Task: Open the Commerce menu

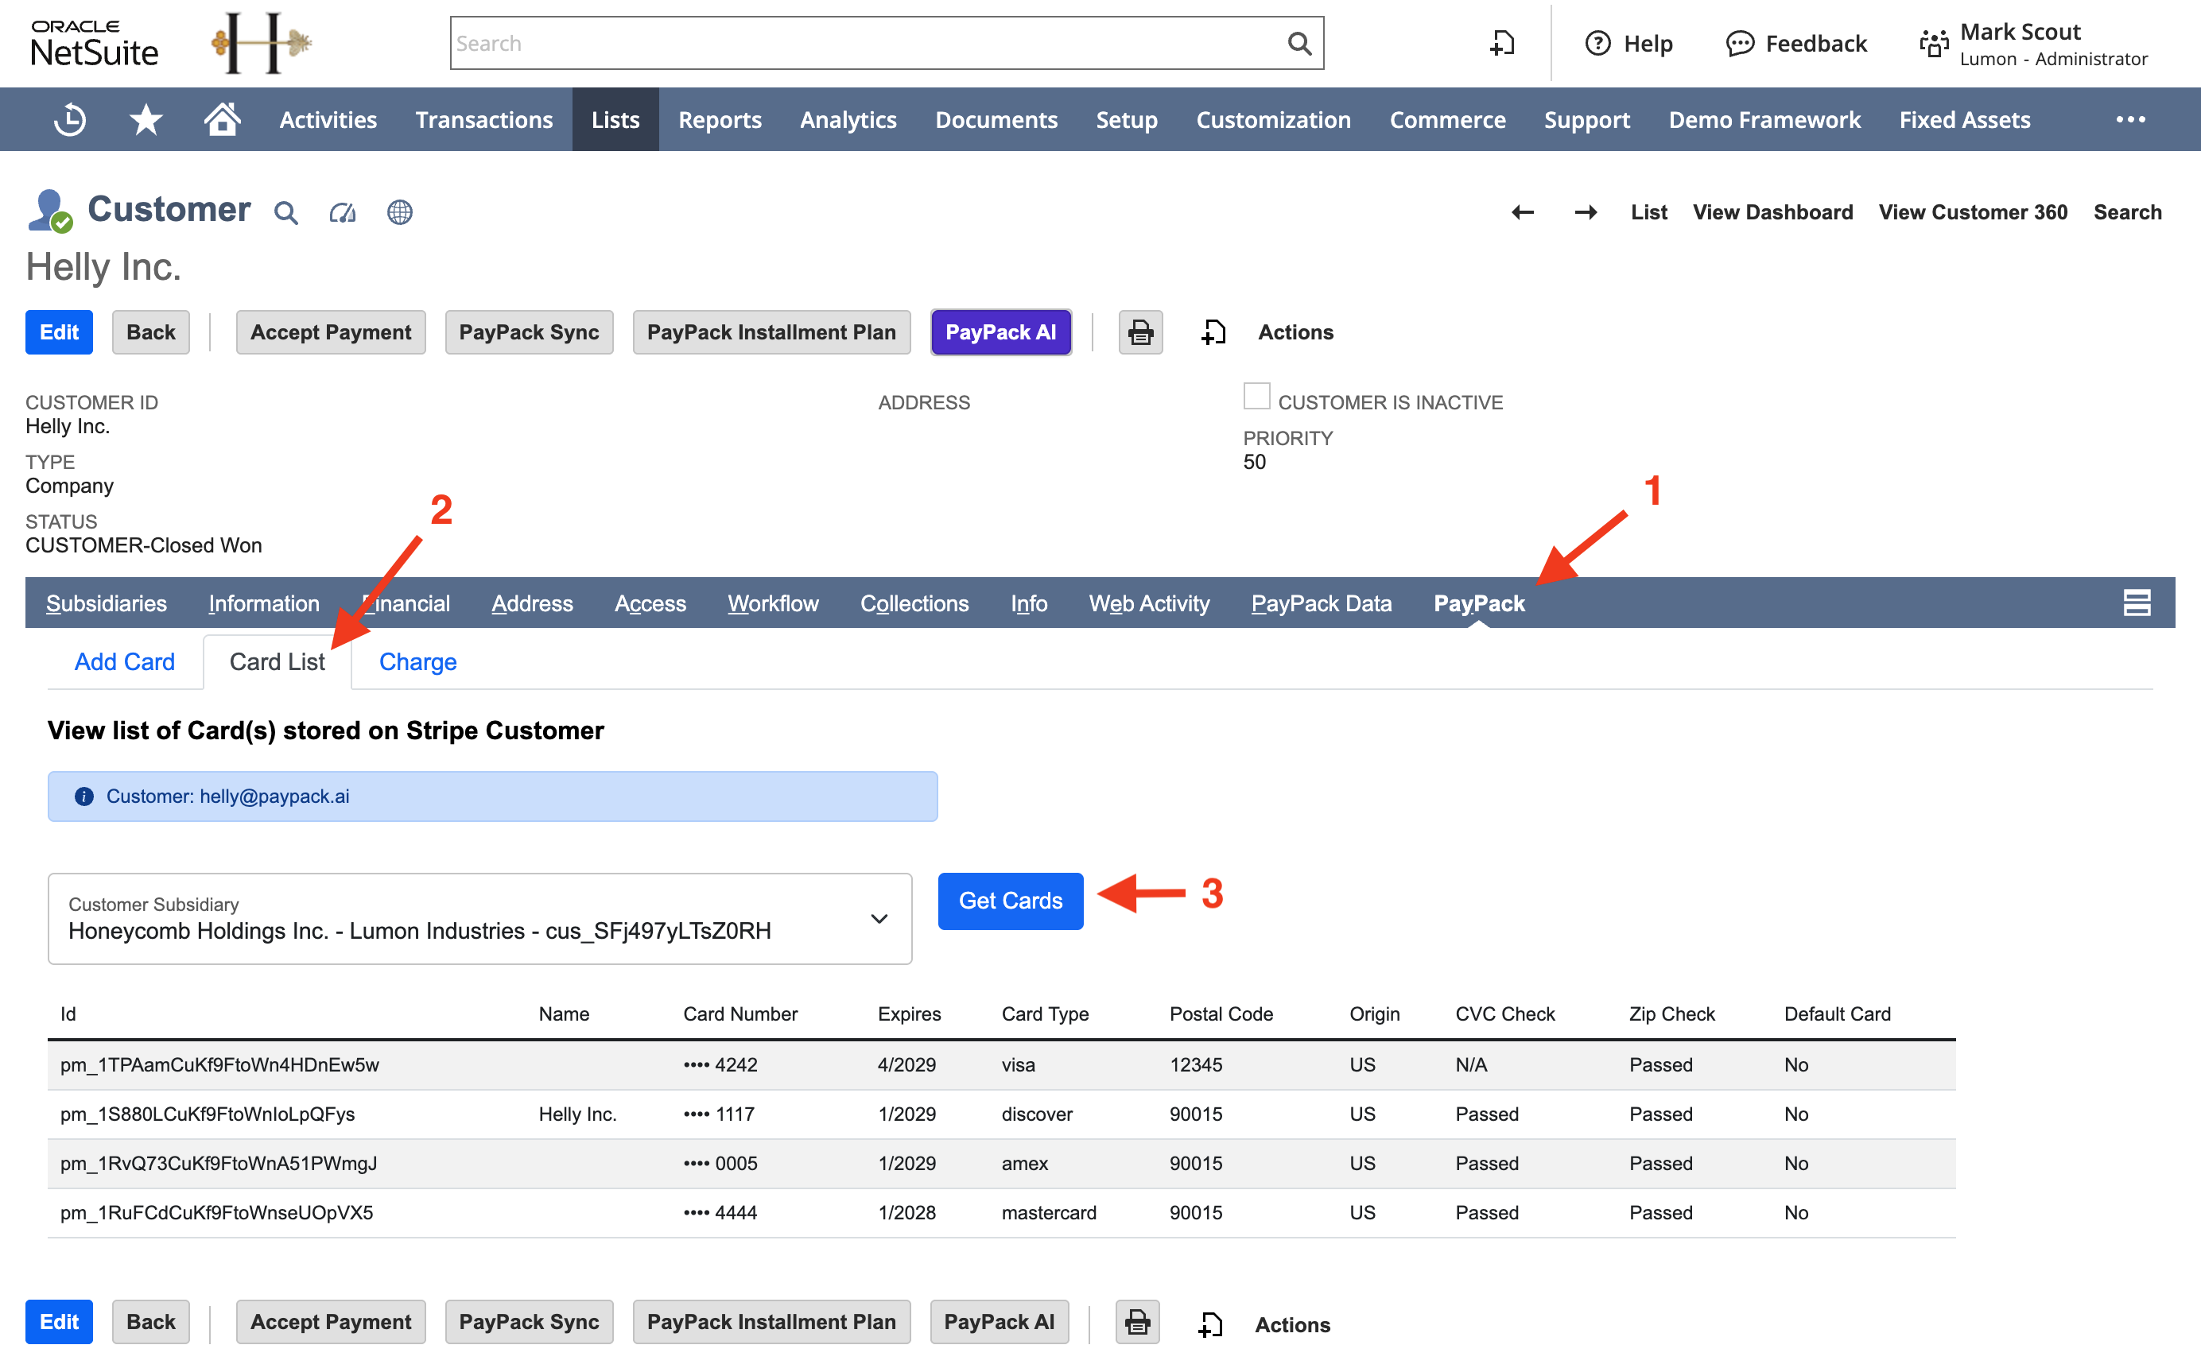Action: click(1448, 120)
